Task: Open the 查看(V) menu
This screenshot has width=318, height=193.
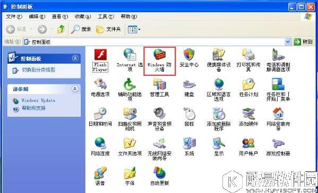Action: pyautogui.click(x=60, y=16)
